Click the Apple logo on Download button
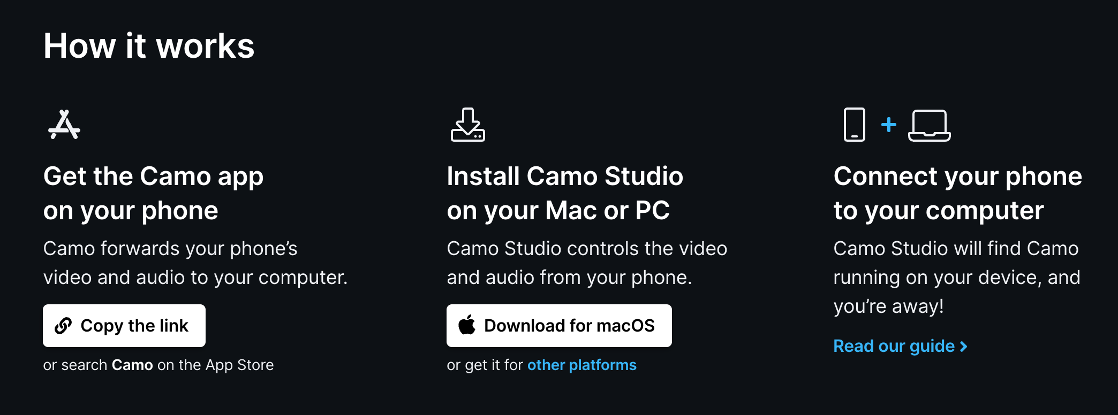This screenshot has width=1118, height=415. point(467,325)
